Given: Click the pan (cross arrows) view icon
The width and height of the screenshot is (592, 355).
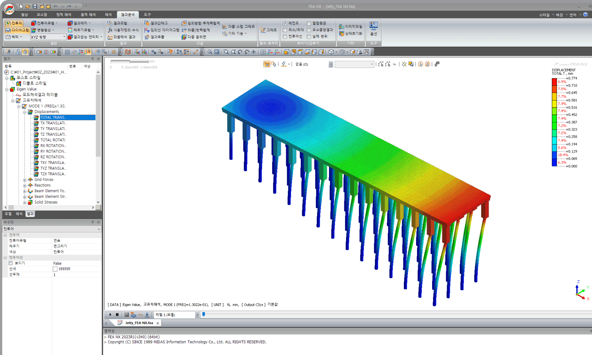Looking at the screenshot, I should 253,52.
